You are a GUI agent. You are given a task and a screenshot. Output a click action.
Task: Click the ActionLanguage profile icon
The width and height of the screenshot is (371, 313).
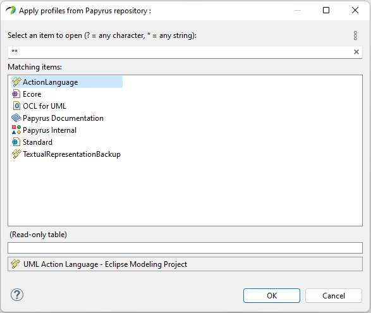click(16, 82)
